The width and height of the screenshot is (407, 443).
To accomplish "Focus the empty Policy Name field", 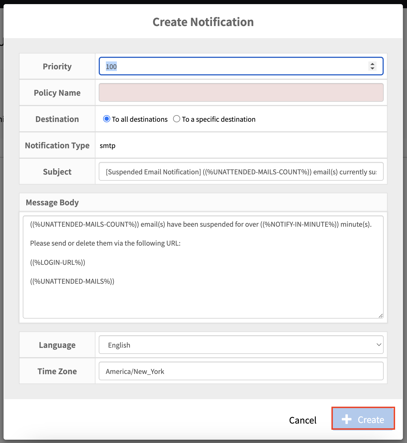I will point(241,92).
